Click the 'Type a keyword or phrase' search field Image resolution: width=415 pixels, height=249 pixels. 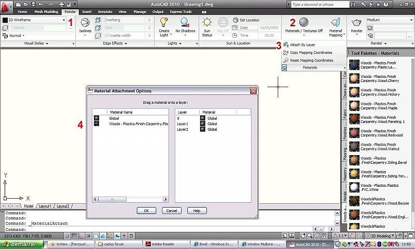[x=320, y=4]
